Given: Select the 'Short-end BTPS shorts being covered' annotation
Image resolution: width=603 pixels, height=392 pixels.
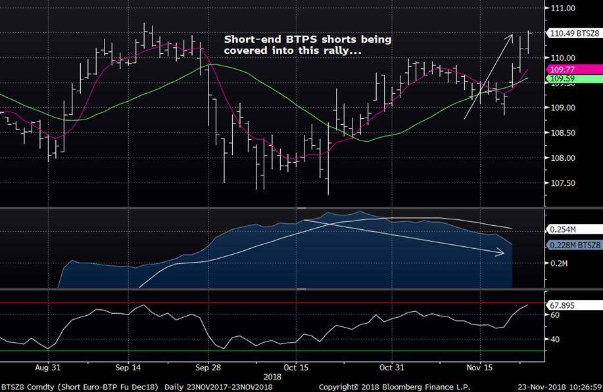Looking at the screenshot, I should [308, 45].
